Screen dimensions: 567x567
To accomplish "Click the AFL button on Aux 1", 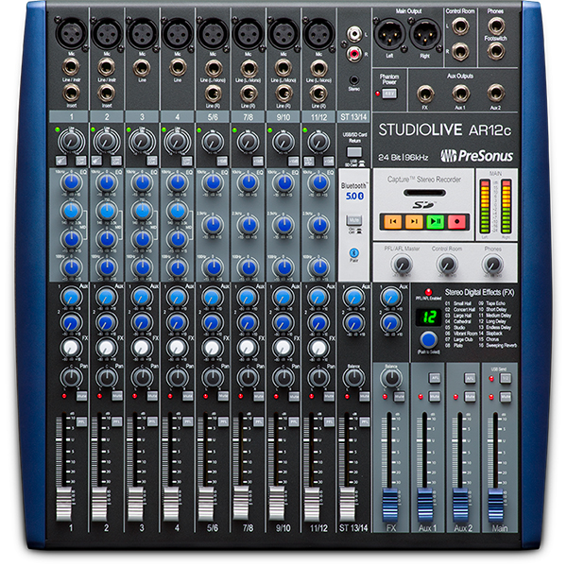I will click(x=435, y=378).
